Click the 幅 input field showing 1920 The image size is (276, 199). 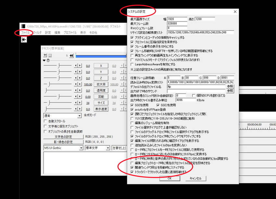177,19
